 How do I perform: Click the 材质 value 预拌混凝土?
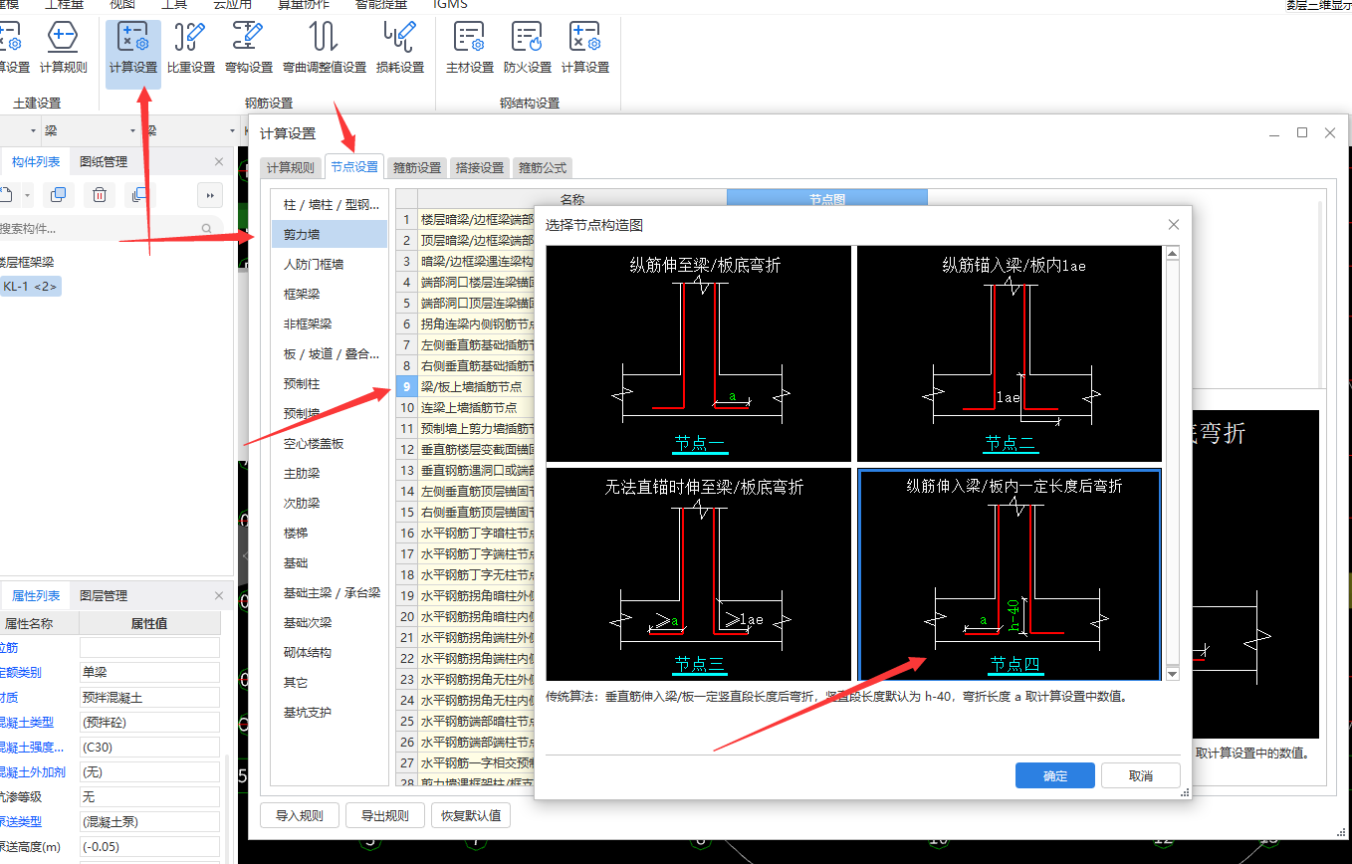coord(149,697)
